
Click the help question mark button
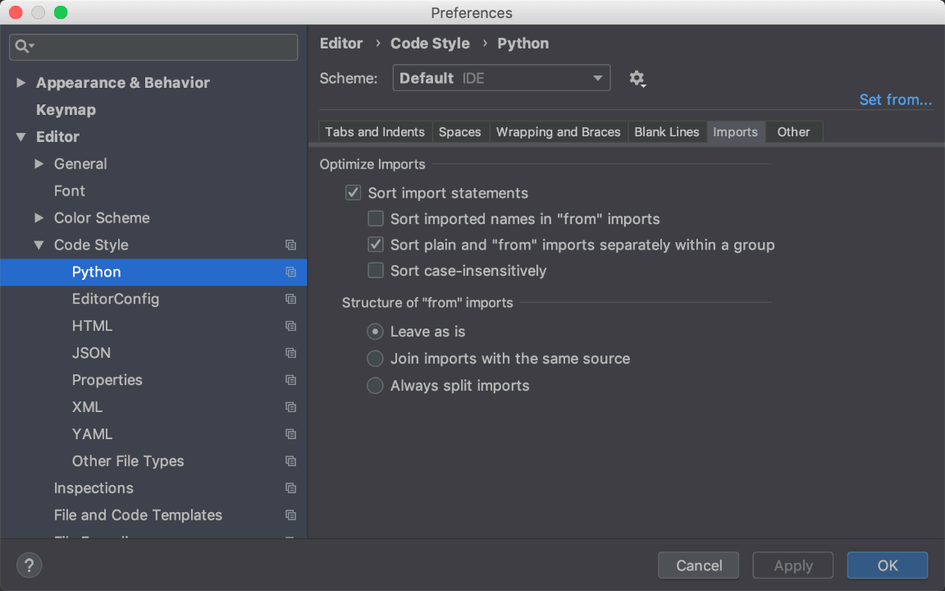(29, 565)
